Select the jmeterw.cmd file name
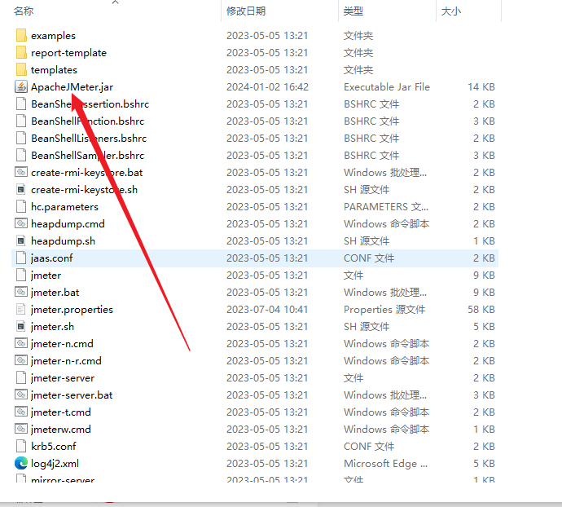The width and height of the screenshot is (562, 507). point(60,430)
